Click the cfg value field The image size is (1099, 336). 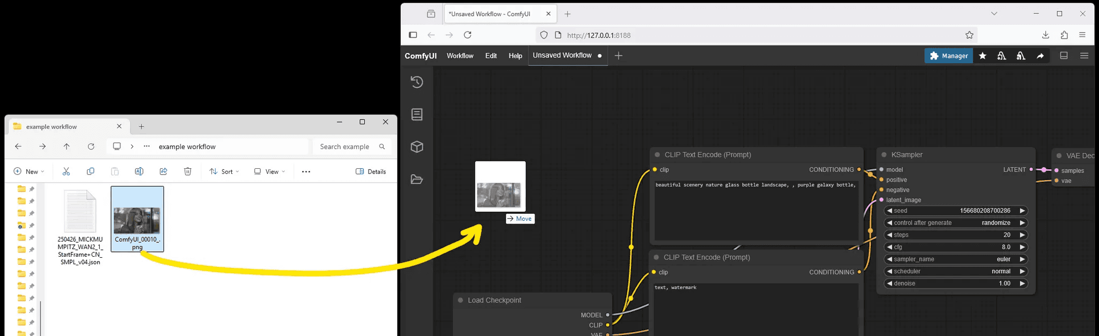pos(956,247)
